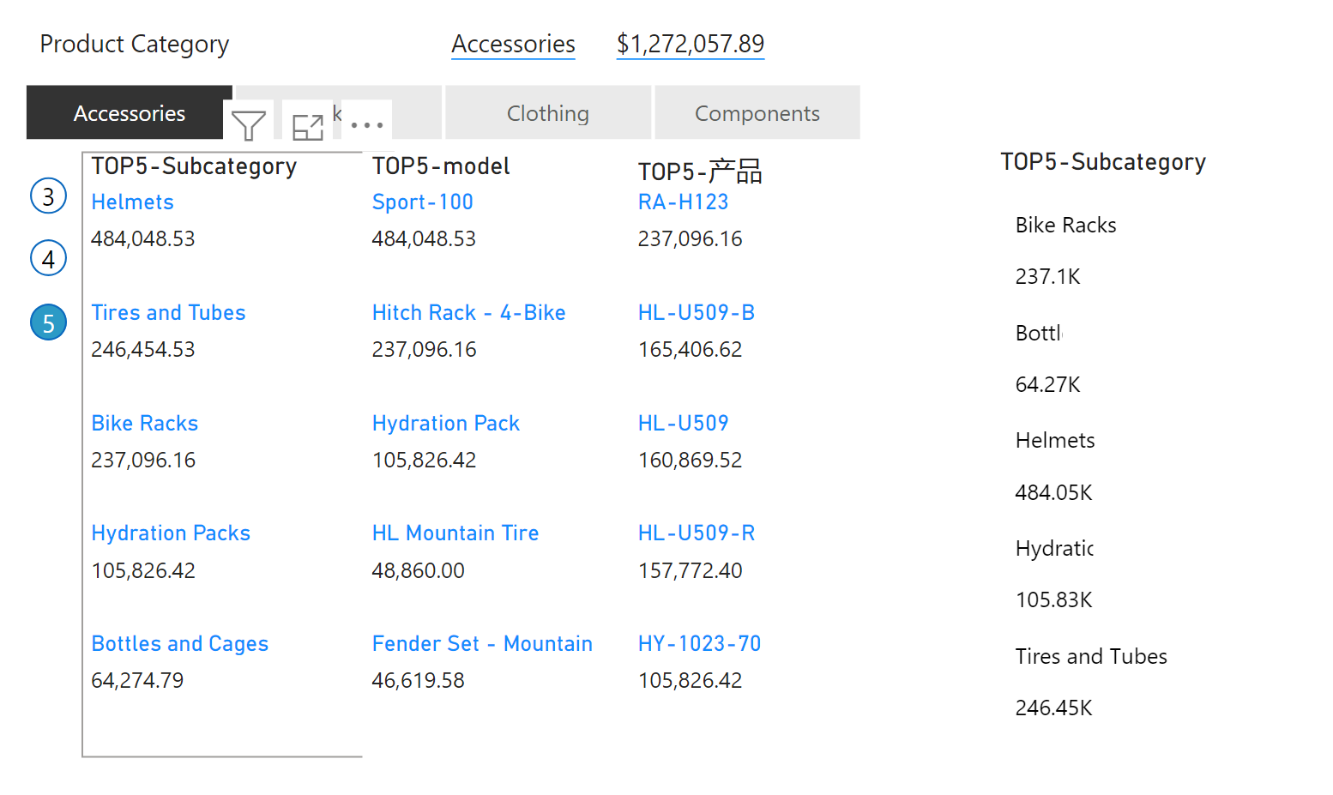Click Hitch Rack - 4-Bike model
Screen dimensions: 1333x795
468,312
